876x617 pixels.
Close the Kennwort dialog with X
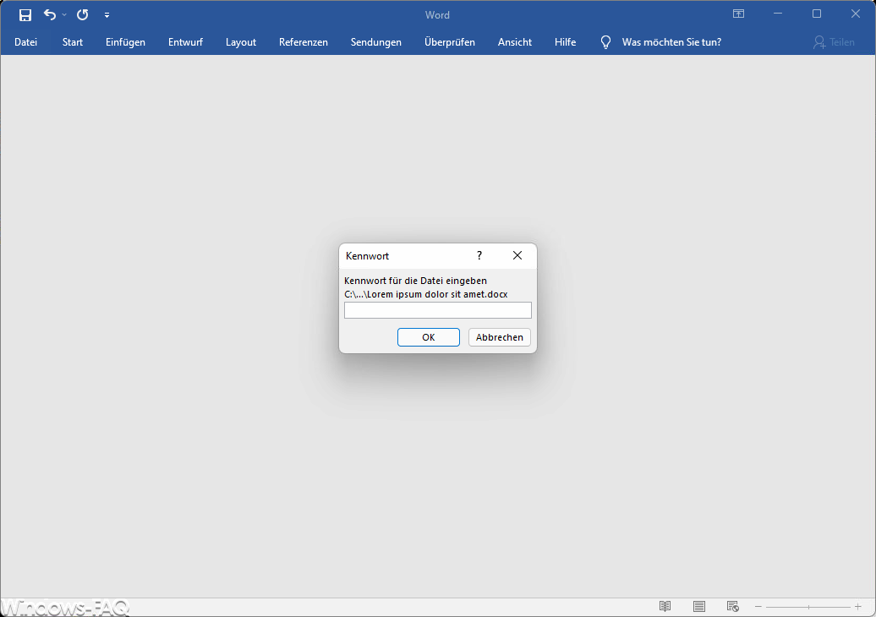coord(517,255)
